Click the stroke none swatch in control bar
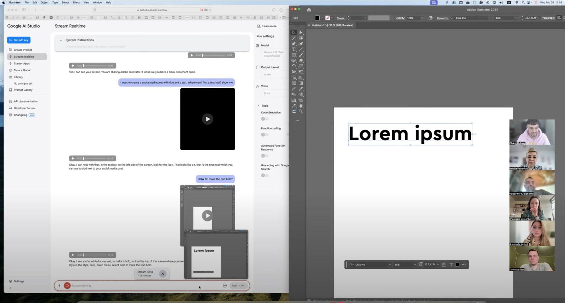The width and height of the screenshot is (565, 303). (x=327, y=18)
